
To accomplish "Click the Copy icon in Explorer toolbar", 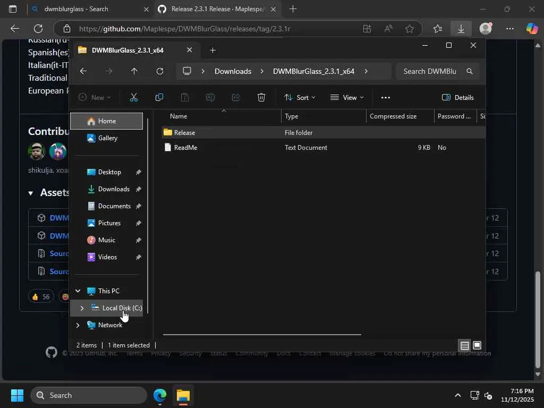I will tap(159, 98).
